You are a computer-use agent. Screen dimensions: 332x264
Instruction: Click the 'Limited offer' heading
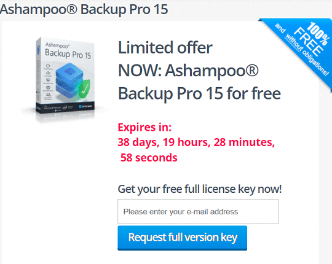(x=165, y=47)
